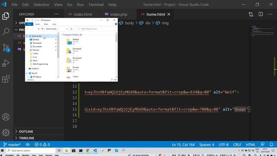Expand the Open Editors section chevron
The image size is (277, 156).
click(16, 23)
